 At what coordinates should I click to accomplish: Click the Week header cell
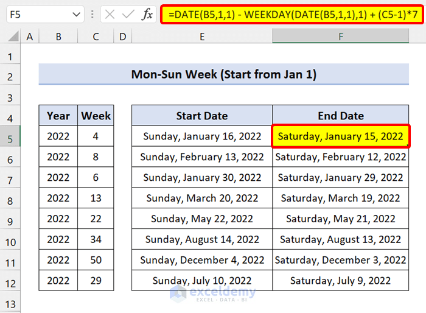click(96, 116)
